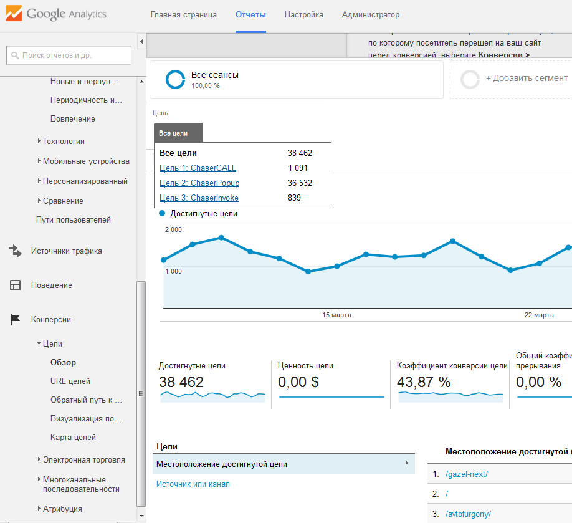Open the /avtofurgony/ page link
This screenshot has height=523, width=572.
coord(468,514)
